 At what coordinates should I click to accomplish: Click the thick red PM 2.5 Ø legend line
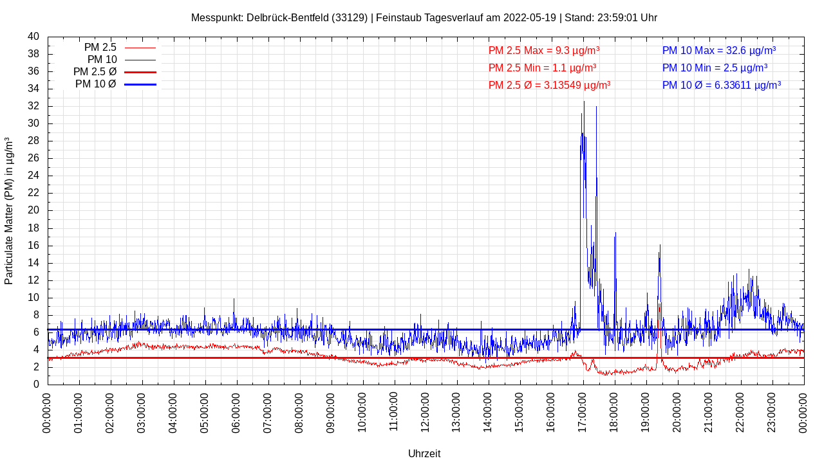pyautogui.click(x=140, y=72)
